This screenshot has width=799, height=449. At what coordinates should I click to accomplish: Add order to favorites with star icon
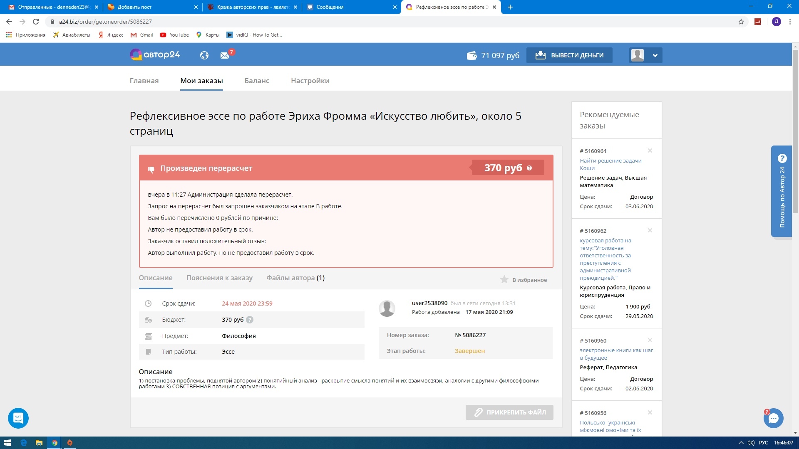click(x=504, y=279)
